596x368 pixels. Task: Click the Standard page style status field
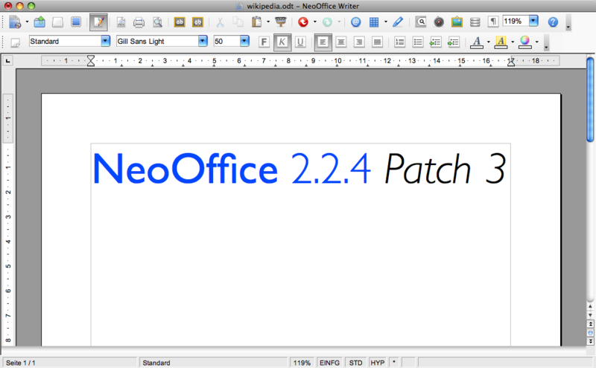pyautogui.click(x=214, y=363)
